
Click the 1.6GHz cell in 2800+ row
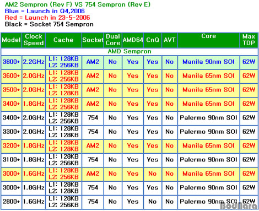(x=34, y=202)
